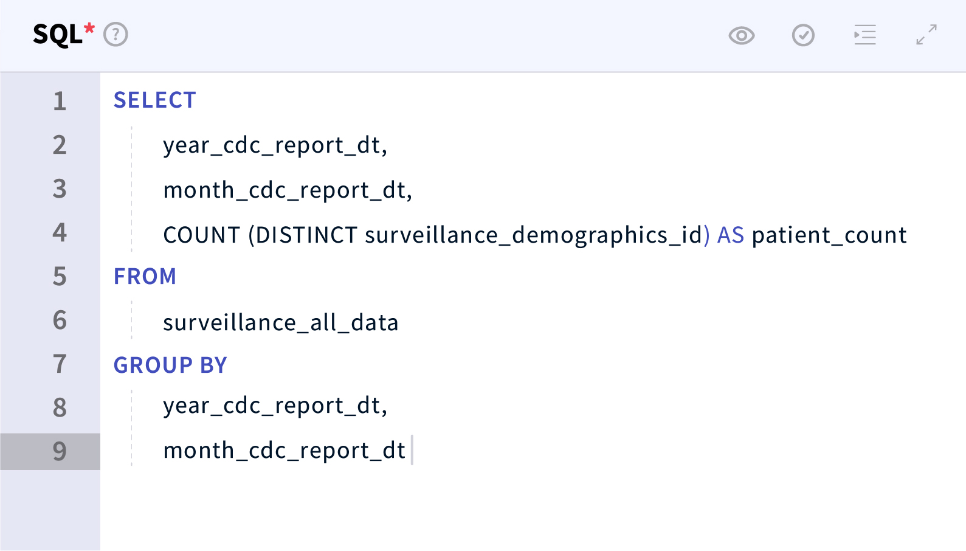
Task: Click the SELECT keyword
Action: click(x=155, y=100)
